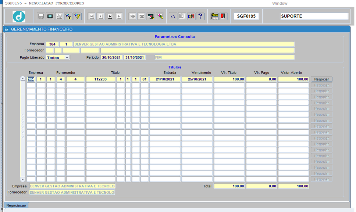Click the bottom Fornecedor name field
Screen dimensions: 356x212
coord(72,193)
